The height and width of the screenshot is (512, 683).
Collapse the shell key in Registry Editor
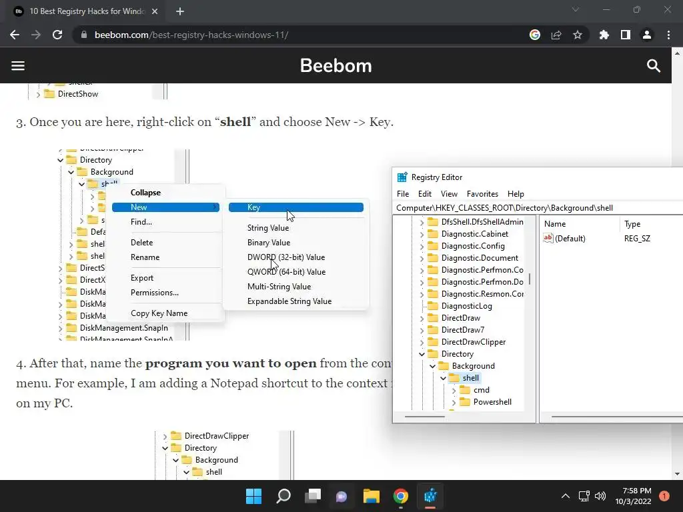(443, 379)
